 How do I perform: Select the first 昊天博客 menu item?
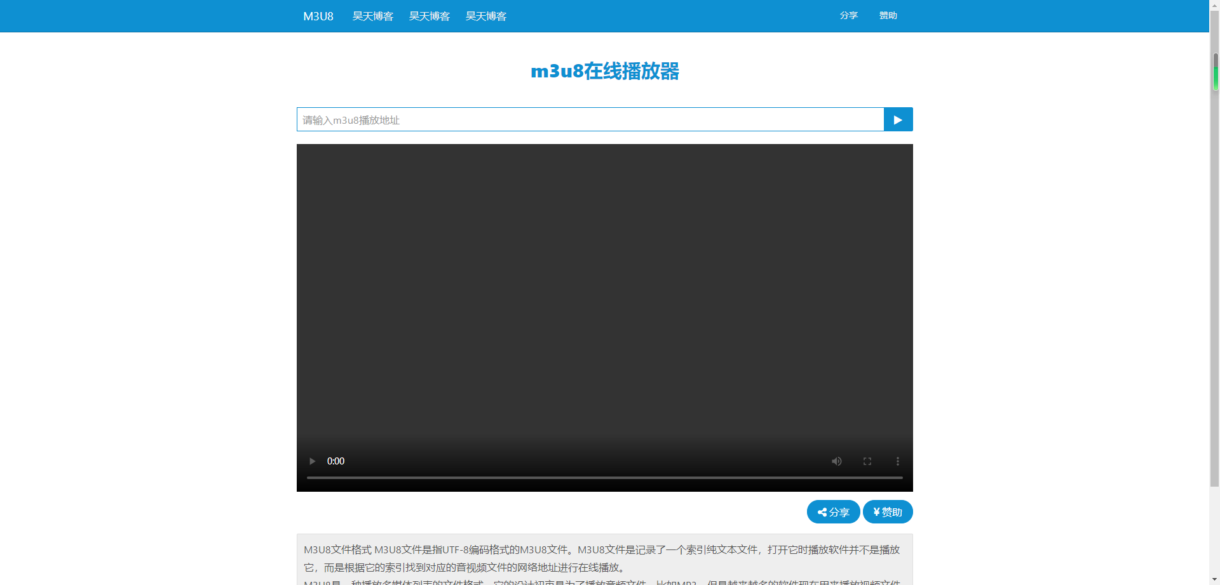[373, 16]
